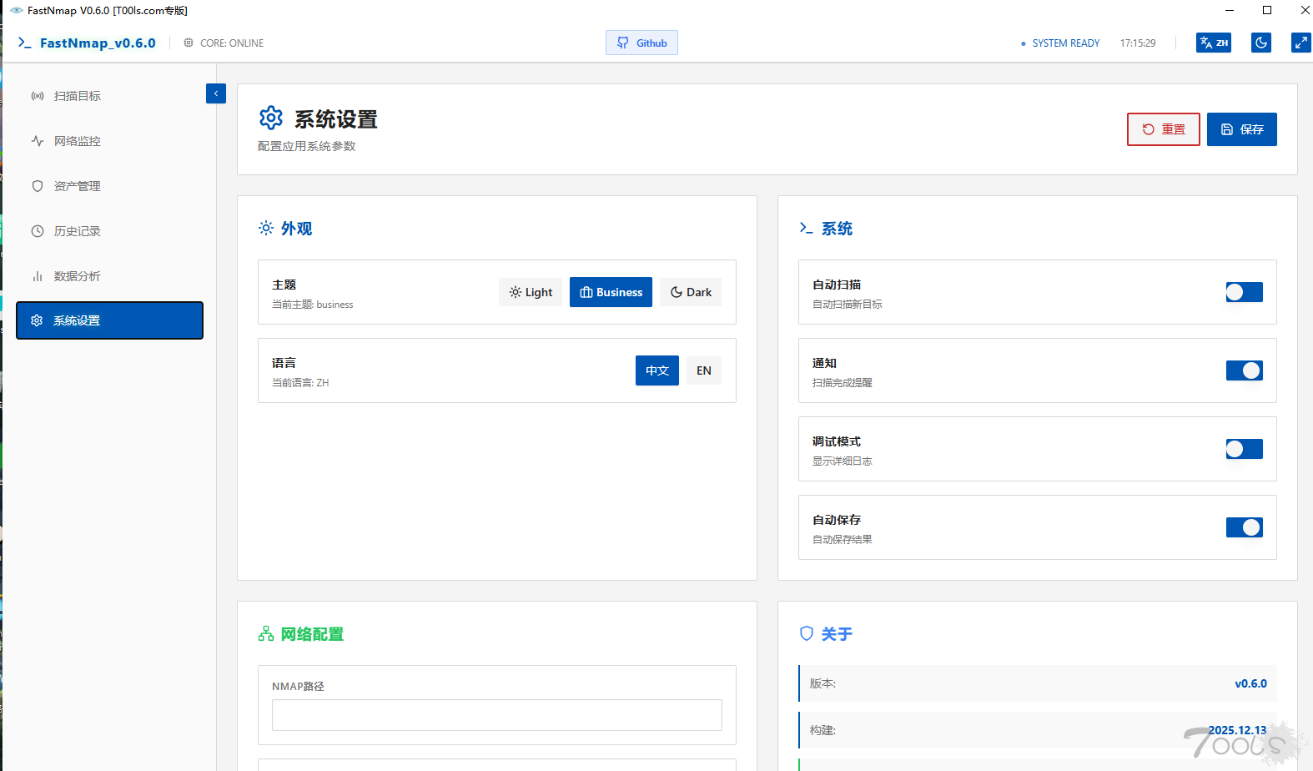Open 网络监控 in sidebar

(77, 141)
